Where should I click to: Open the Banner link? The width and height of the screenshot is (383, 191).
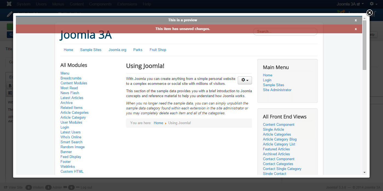[x=66, y=152]
